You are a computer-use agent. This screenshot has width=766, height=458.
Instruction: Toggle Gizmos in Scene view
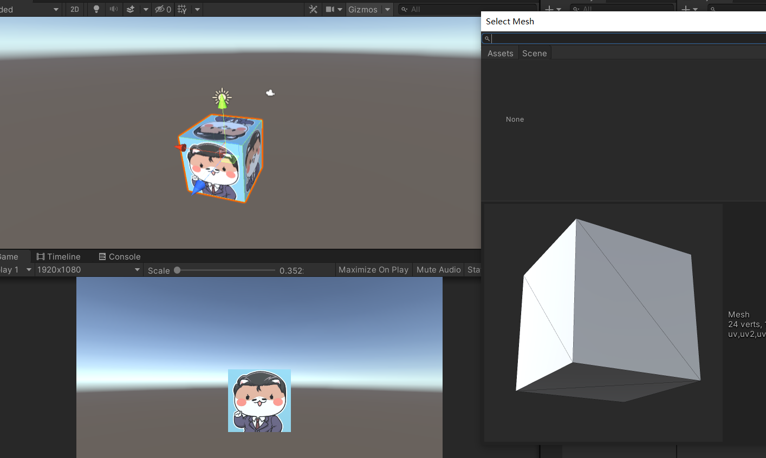363,9
